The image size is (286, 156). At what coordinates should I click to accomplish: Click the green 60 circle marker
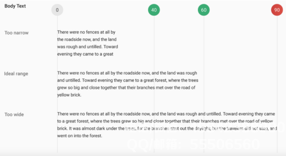(x=204, y=10)
